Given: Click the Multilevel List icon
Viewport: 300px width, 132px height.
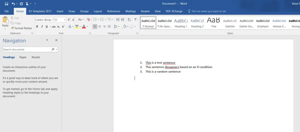Looking at the screenshot, I should 109,20.
